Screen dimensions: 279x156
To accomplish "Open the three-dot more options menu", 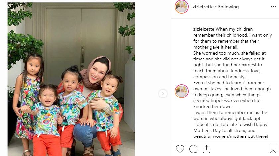I will tap(273, 7).
